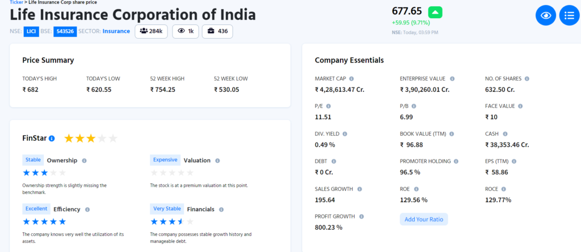Screen dimensions: 581x252
Task: Click the P/B info icon
Action: click(414, 106)
